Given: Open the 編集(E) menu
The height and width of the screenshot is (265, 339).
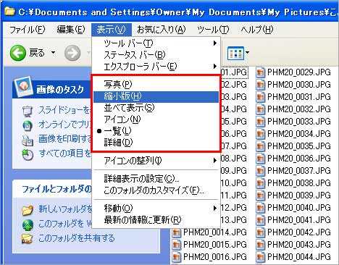Looking at the screenshot, I should tap(71, 30).
